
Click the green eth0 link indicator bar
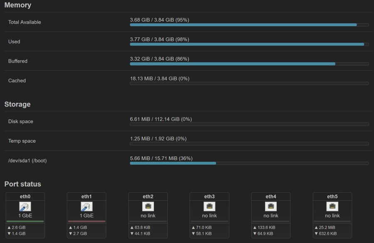click(25, 221)
